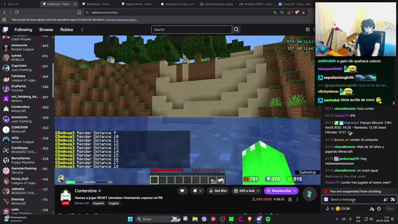Screen dimensions: 398x224
Task: Click the Get Bits button
Action: [x=218, y=191]
